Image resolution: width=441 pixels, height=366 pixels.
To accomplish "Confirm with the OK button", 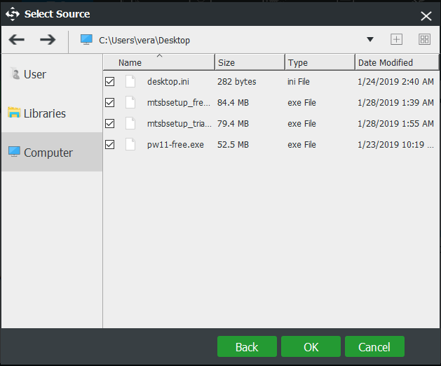I will (311, 346).
